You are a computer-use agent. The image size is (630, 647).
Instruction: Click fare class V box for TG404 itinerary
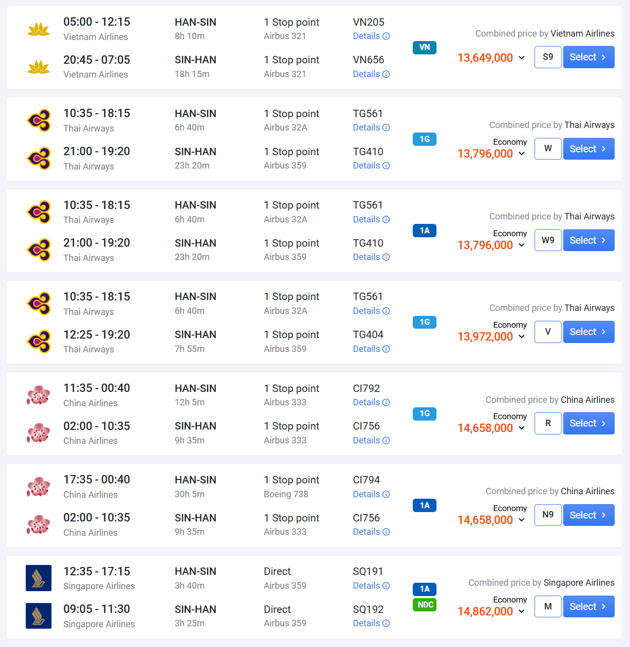[548, 332]
